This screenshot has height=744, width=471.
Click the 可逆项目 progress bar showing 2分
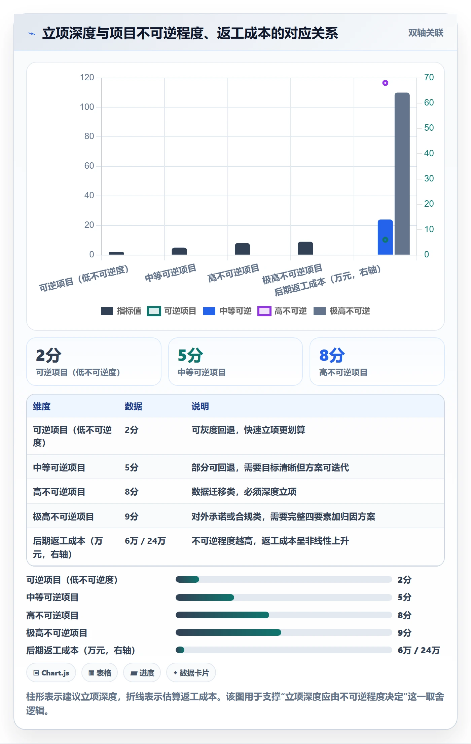pyautogui.click(x=284, y=579)
